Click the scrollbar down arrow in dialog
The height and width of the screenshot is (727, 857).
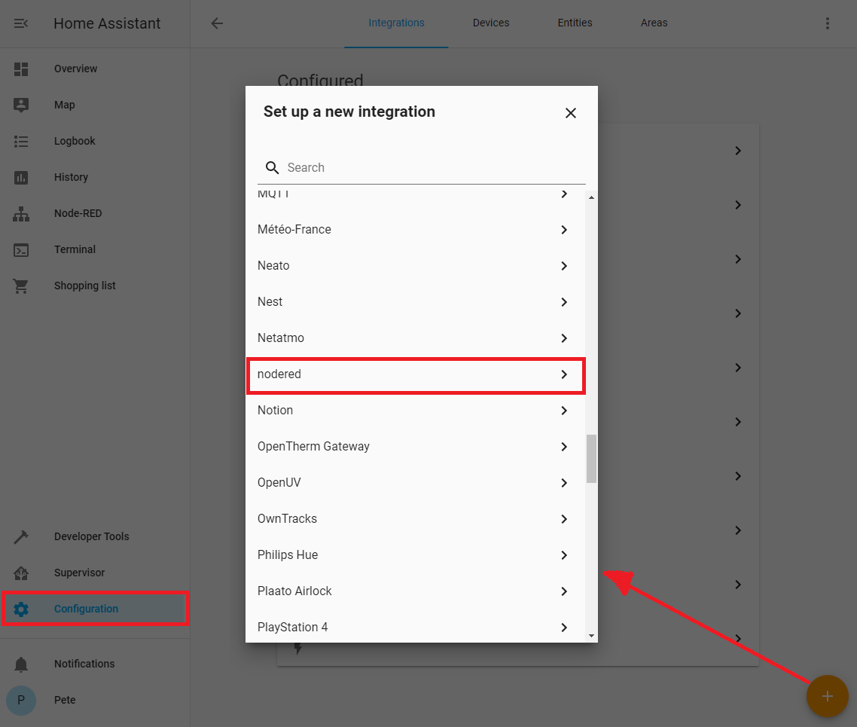[x=591, y=636]
